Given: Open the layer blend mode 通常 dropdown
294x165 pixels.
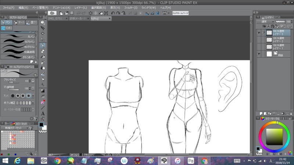Looking at the screenshot, I should (x=267, y=22).
